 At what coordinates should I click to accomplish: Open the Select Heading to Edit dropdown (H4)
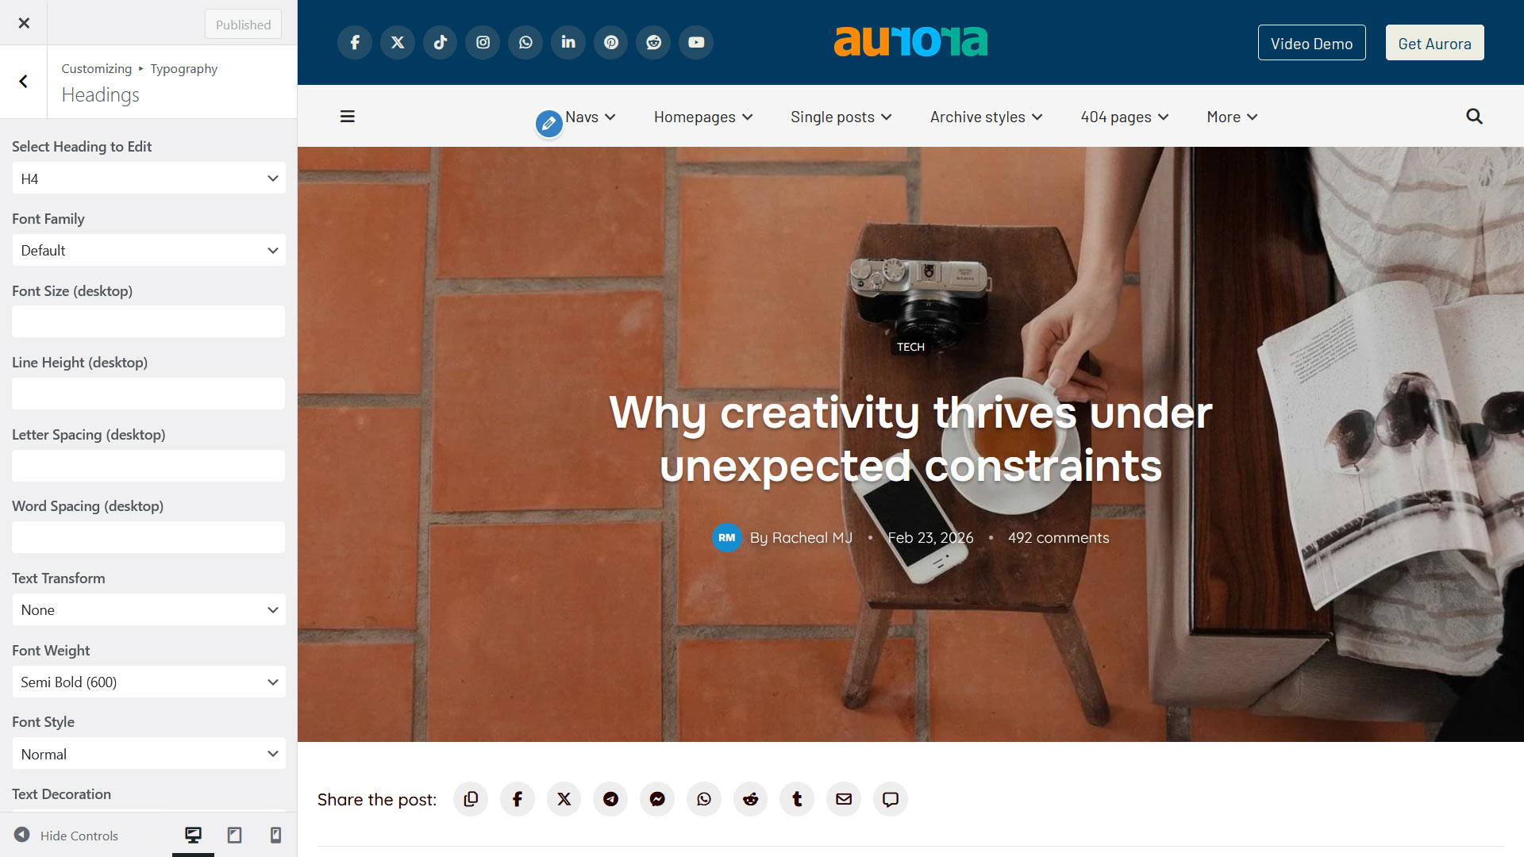coord(148,179)
